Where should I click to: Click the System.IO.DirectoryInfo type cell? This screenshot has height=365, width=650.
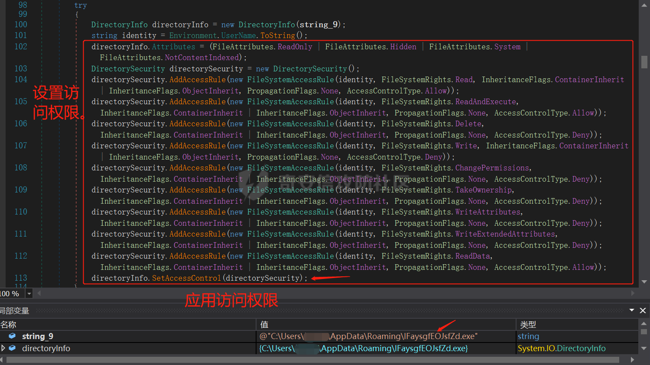coord(578,348)
